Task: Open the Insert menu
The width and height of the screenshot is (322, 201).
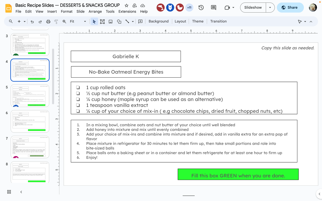Action: point(52,11)
